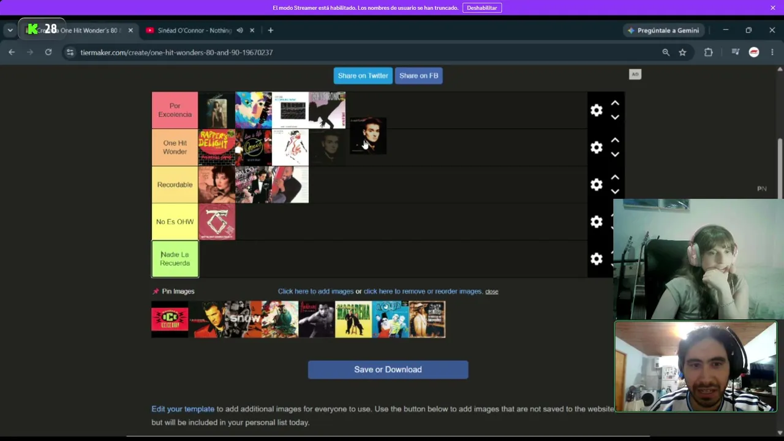784x441 pixels.
Task: Switch to the Sinéad O'Connor YouTube tab
Action: 194,31
